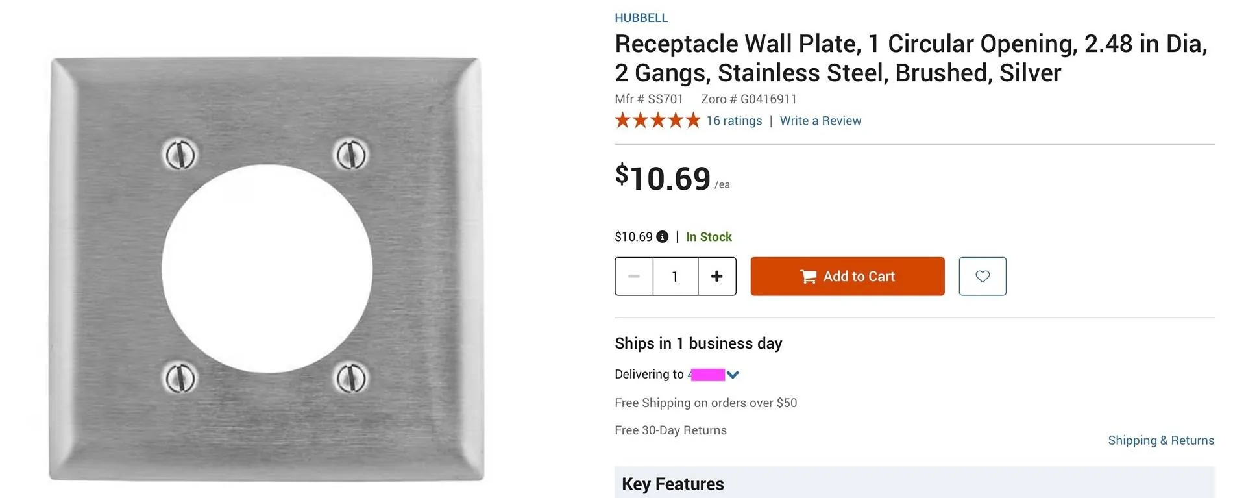Click the wall plate product image
Image resolution: width=1233 pixels, height=498 pixels.
coord(266,269)
